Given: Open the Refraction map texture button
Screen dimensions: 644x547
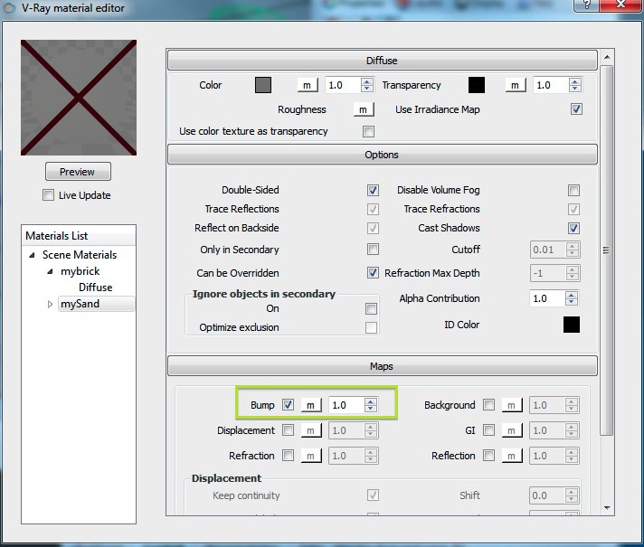Looking at the screenshot, I should pyautogui.click(x=311, y=456).
